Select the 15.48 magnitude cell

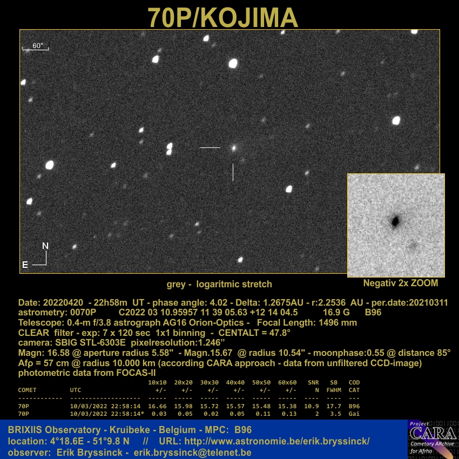261,406
